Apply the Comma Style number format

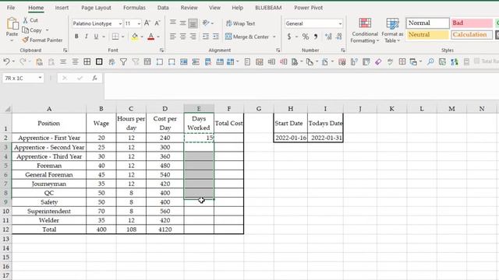316,37
